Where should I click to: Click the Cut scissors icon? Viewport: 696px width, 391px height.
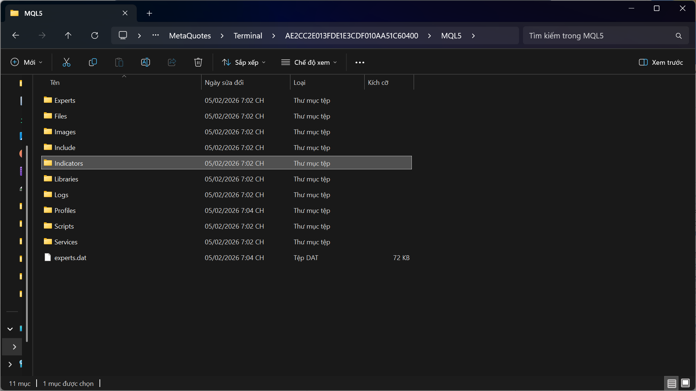(67, 62)
